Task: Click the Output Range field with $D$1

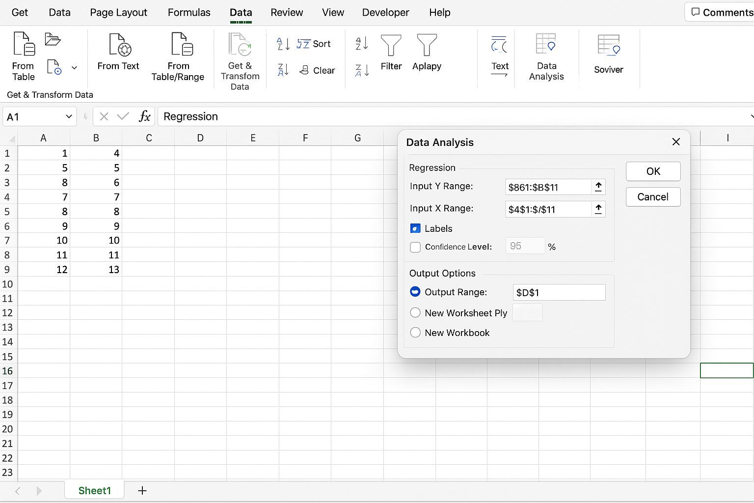Action: pos(559,292)
